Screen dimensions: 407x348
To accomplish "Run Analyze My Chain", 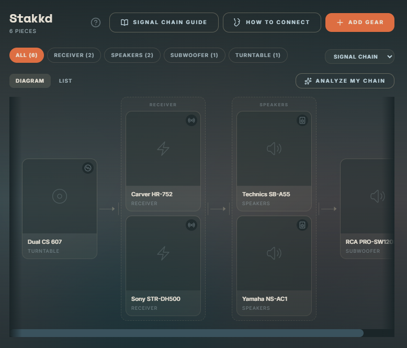I will pyautogui.click(x=345, y=81).
